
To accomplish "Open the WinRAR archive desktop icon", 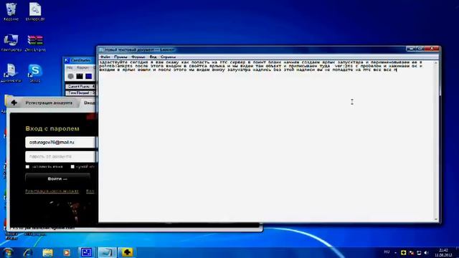I will [x=35, y=43].
